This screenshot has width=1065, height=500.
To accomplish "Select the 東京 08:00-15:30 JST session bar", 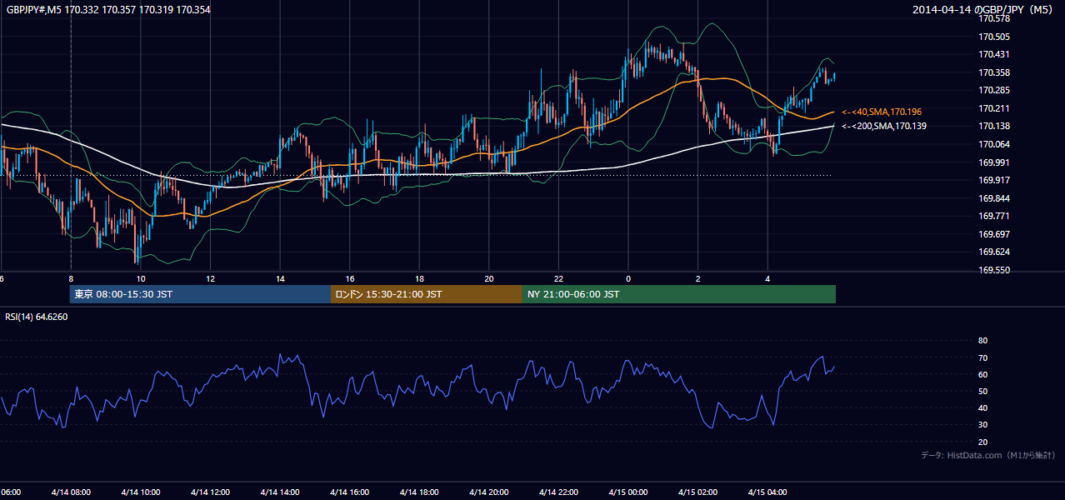I will click(201, 294).
